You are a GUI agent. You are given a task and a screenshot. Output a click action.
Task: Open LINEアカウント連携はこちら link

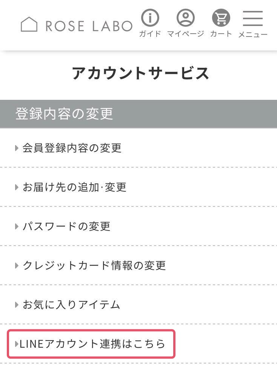(92, 344)
